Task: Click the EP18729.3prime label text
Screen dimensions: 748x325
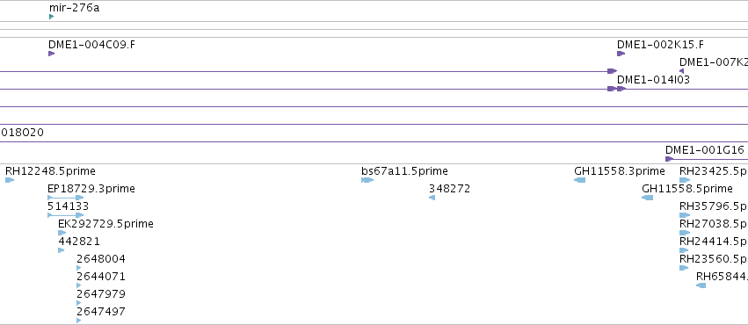Action: coord(91,189)
